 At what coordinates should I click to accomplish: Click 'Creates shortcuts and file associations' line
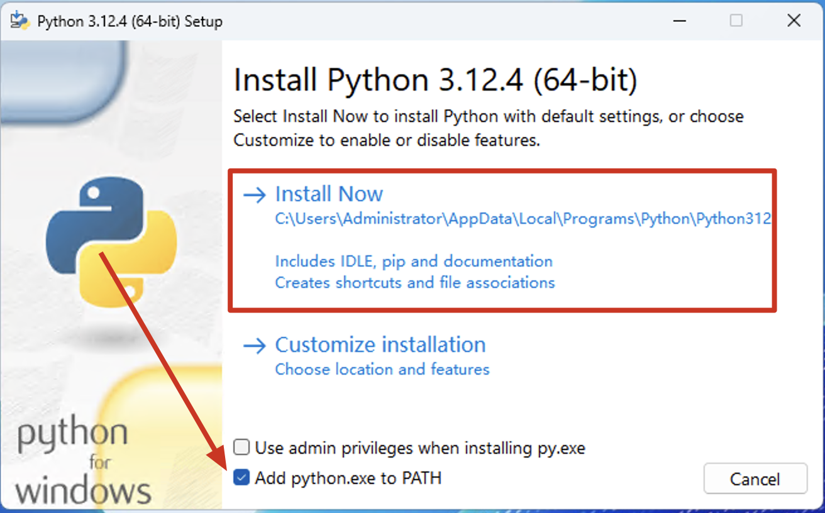[415, 283]
